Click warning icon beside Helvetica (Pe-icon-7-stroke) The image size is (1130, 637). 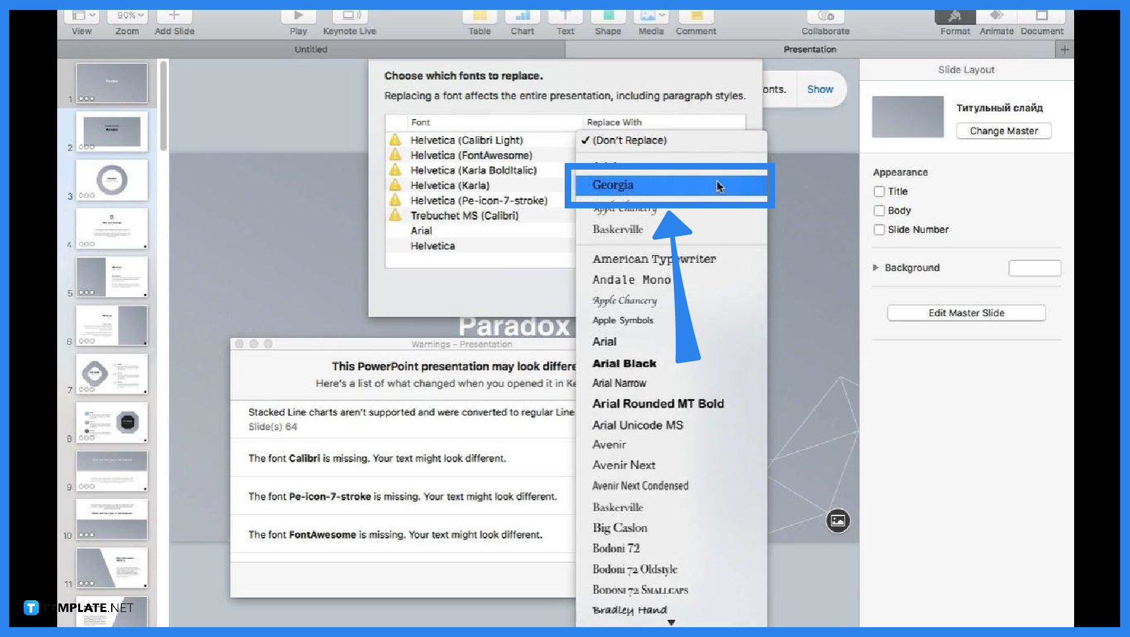(395, 200)
